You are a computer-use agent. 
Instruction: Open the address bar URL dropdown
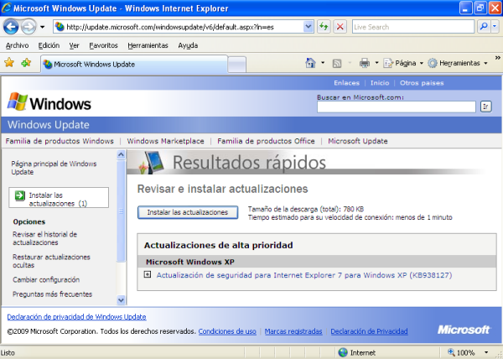308,27
